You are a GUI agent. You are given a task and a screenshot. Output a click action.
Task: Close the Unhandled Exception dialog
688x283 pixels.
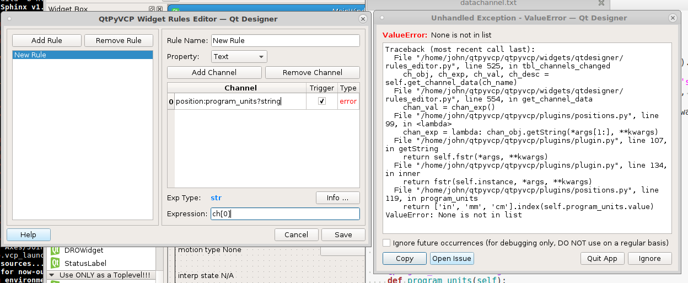click(x=672, y=18)
